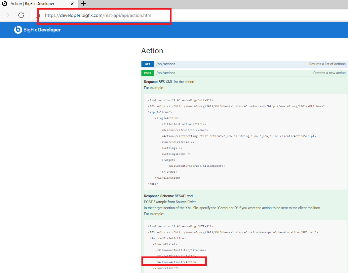This screenshot has height=273, width=348.
Task: Click the BigFix logo icon in header
Action: tap(18, 29)
